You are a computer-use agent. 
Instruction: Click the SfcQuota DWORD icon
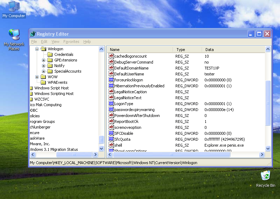[111, 139]
